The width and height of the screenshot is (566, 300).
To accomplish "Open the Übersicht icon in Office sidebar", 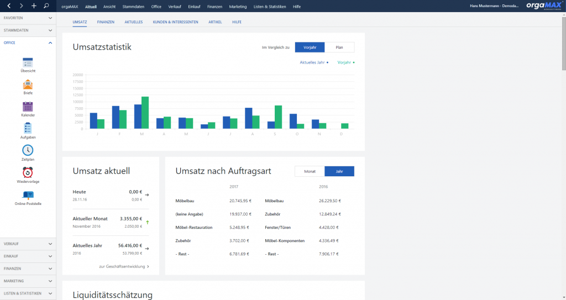I will (28, 63).
